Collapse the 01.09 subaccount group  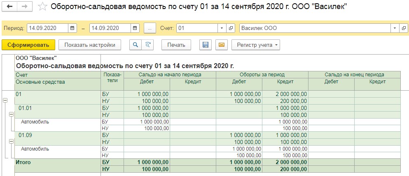pos(11,142)
